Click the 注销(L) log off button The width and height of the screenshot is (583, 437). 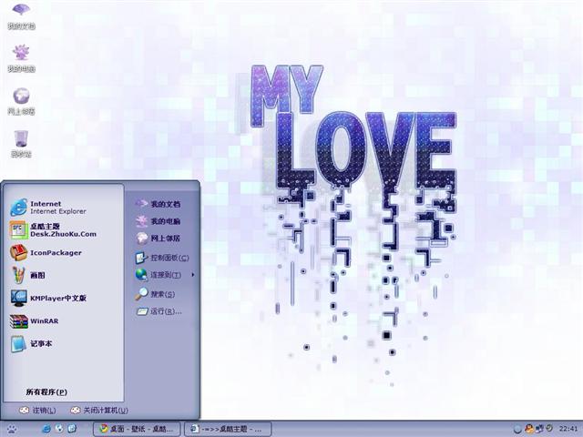[x=37, y=411]
